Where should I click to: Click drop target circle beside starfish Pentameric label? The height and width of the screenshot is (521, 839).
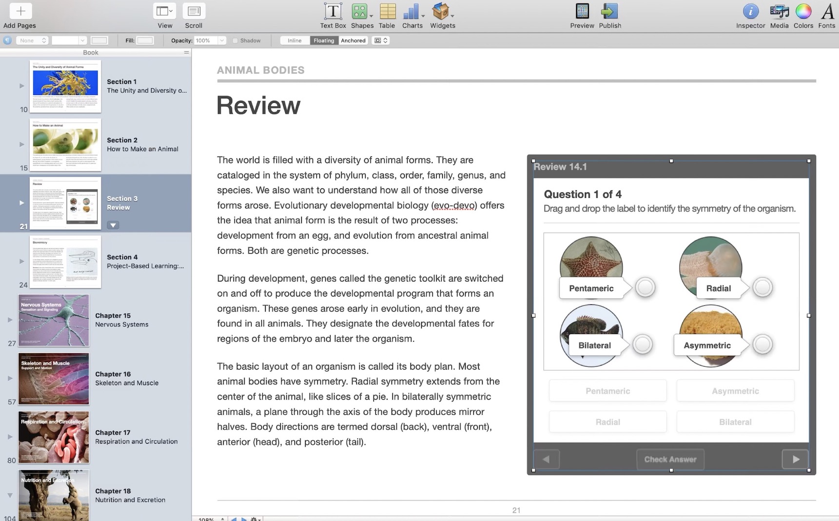point(645,287)
